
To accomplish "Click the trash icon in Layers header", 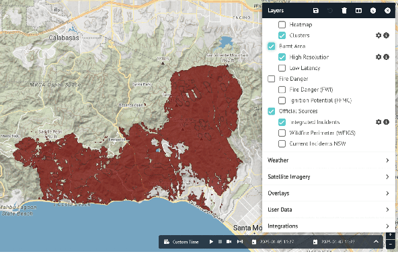I will (344, 10).
